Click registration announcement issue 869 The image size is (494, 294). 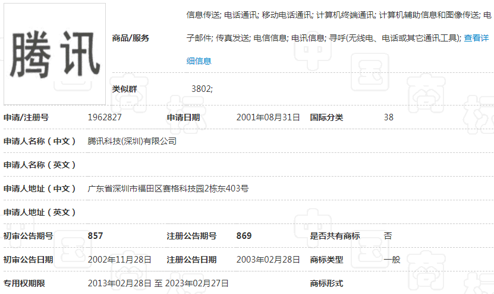click(244, 236)
